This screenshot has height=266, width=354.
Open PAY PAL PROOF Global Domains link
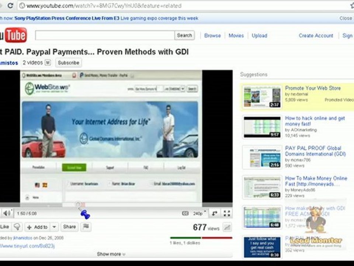[315, 151]
